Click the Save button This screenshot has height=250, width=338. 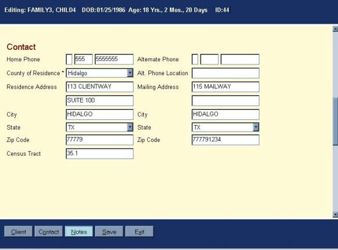pos(109,231)
